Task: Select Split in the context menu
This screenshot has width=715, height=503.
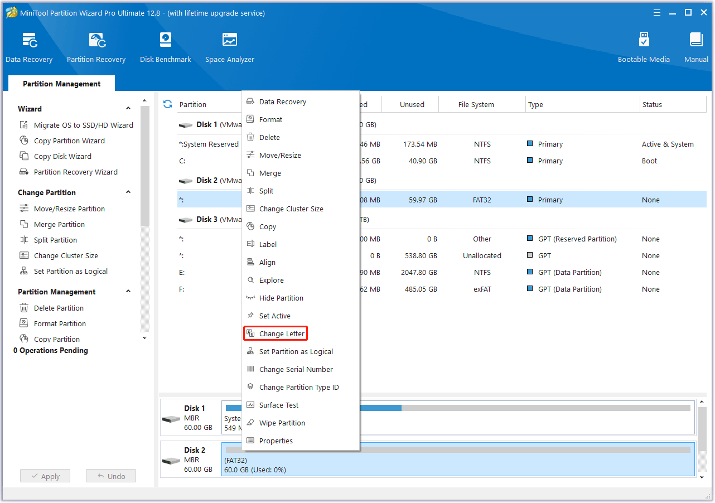Action: coord(301,191)
